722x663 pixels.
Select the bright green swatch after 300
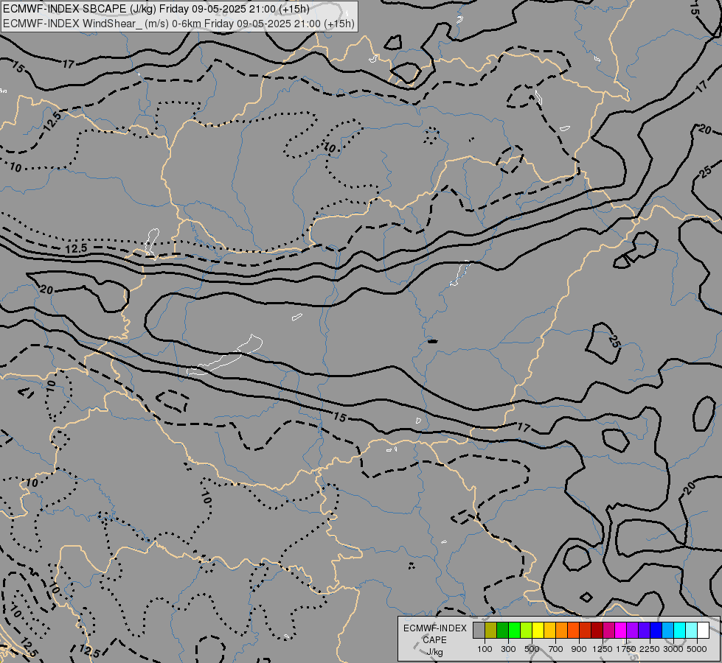click(514, 630)
